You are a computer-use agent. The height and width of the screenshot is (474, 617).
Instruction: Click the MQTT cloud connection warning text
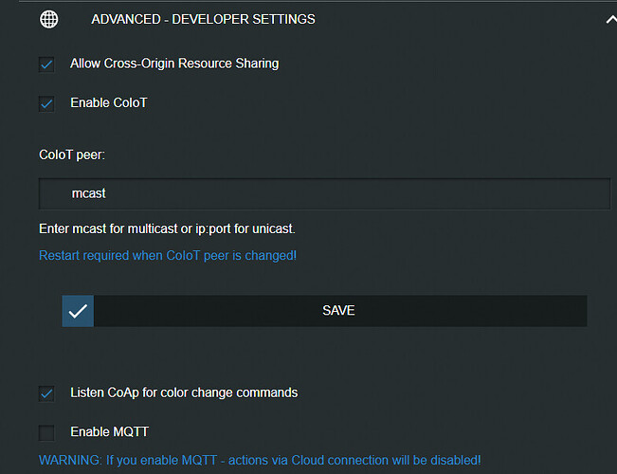pyautogui.click(x=260, y=460)
